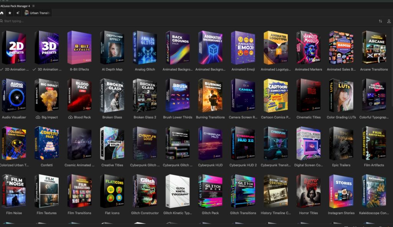This screenshot has width=393, height=227.
Task: Select the Color Grading LUTs thumbnail
Action: pos(341,95)
